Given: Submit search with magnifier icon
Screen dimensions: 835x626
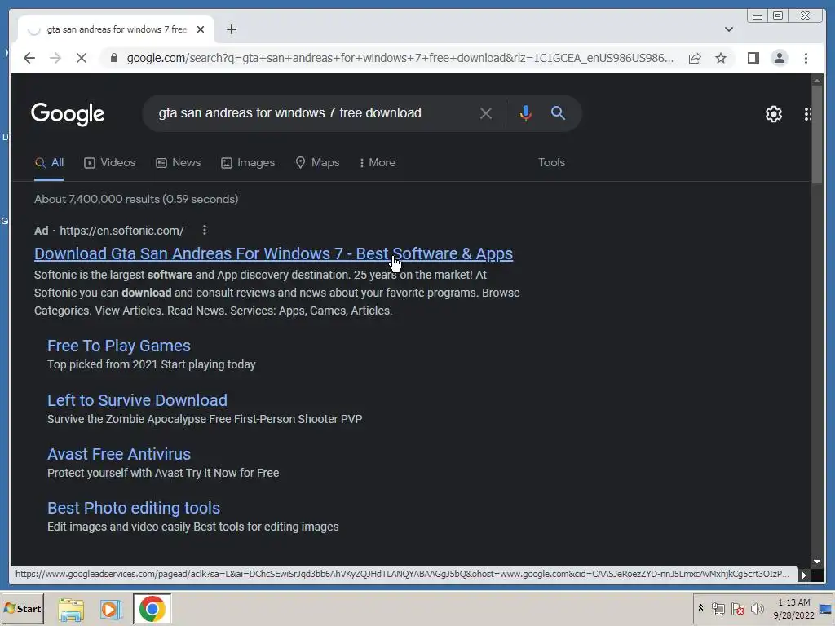Looking at the screenshot, I should (x=558, y=112).
